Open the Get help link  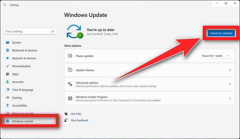tap(76, 114)
